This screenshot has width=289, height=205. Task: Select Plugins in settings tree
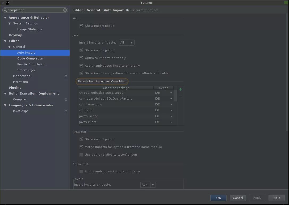tap(15, 88)
